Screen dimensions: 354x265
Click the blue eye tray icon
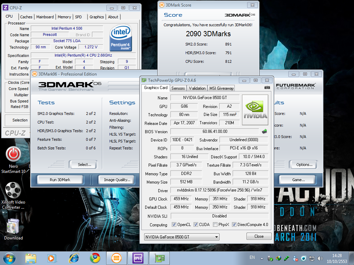click(x=304, y=258)
